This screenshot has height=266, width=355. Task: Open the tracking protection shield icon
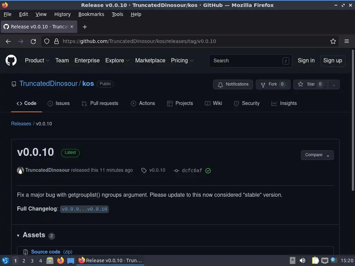point(47,42)
